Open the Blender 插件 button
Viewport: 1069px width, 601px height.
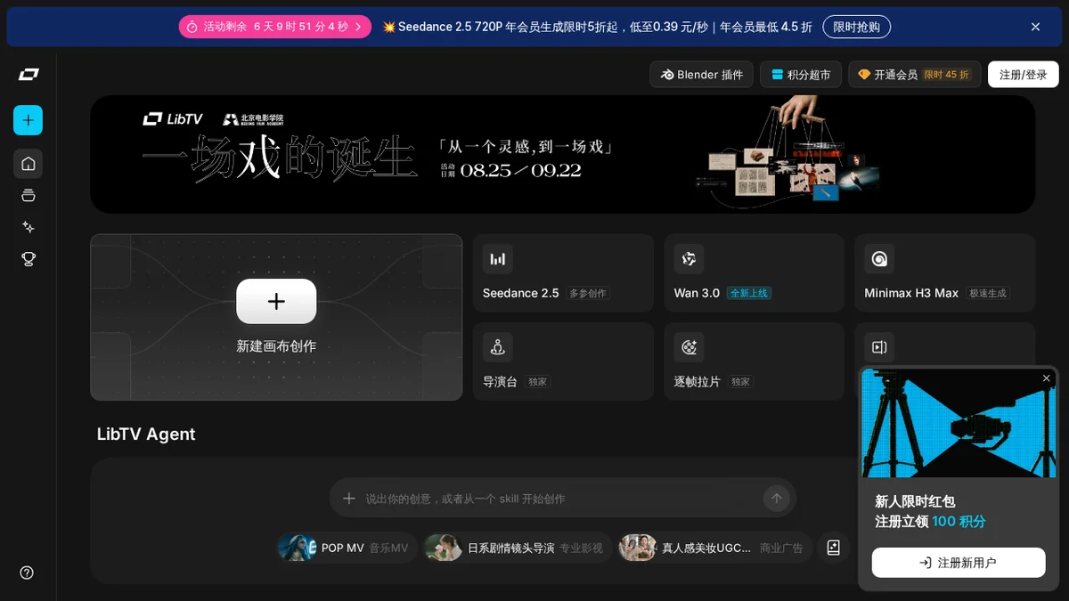702,75
